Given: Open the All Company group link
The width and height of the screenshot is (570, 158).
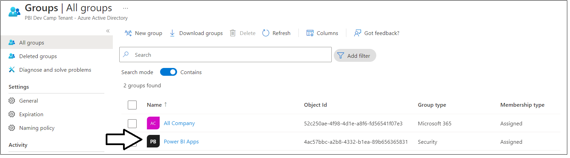Looking at the screenshot, I should (179, 123).
